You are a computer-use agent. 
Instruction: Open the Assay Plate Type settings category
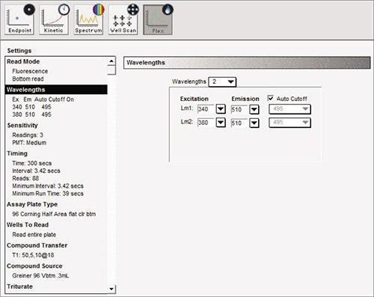point(32,204)
